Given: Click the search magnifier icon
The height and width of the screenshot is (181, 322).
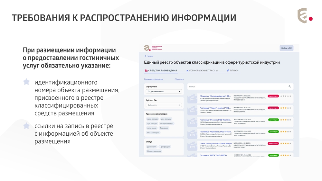Looking at the screenshot, I should pyautogui.click(x=289, y=86).
